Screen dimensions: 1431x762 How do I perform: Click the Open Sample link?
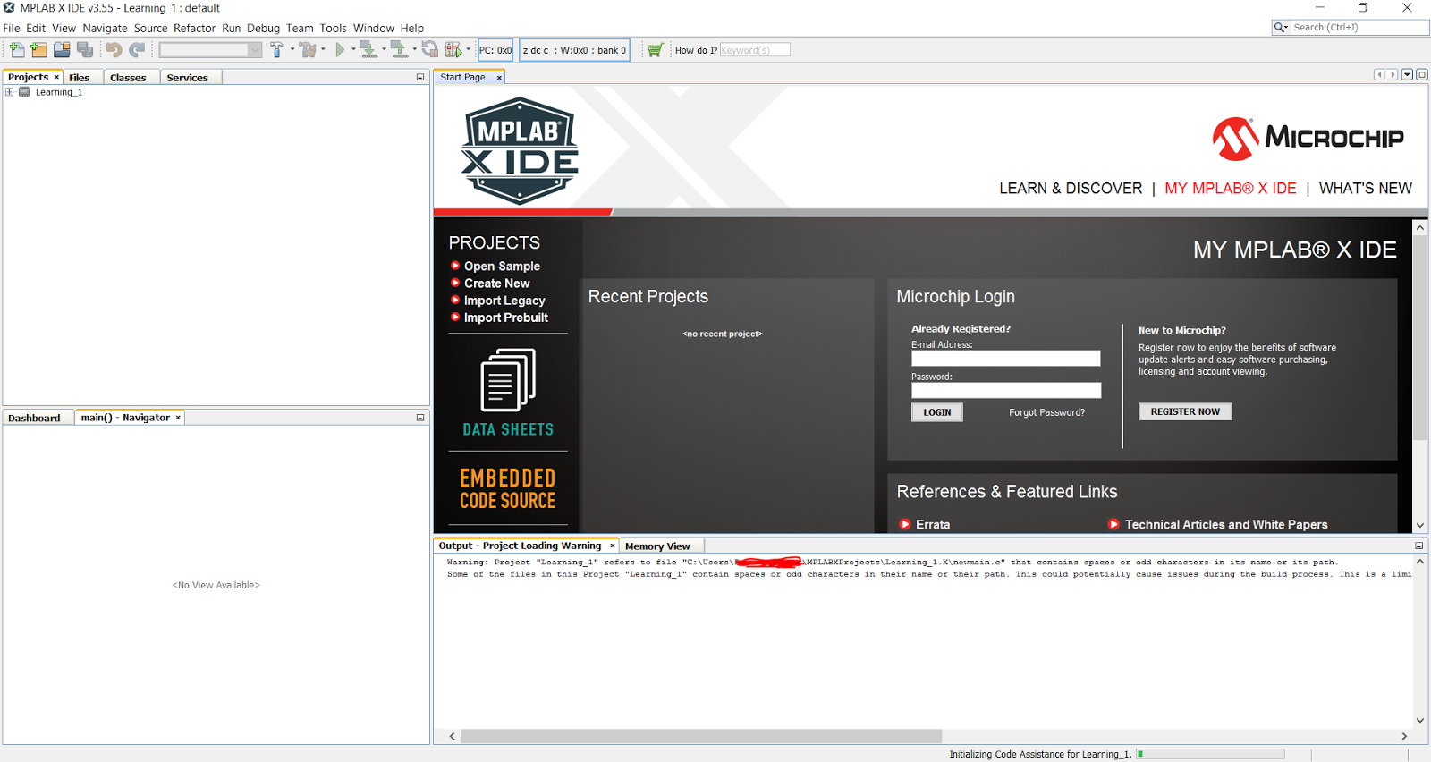click(502, 266)
